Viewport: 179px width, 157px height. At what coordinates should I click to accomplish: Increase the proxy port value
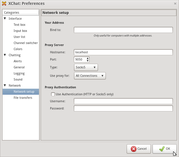[87, 58]
